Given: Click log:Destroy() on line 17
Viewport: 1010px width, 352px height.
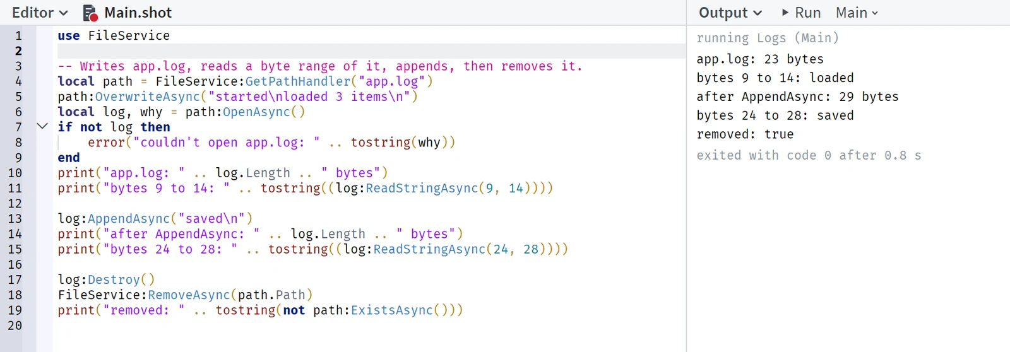Looking at the screenshot, I should pos(106,279).
